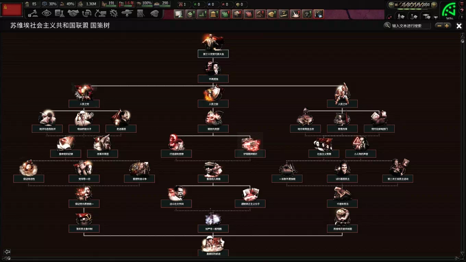The image size is (466, 262).
Task: Select the 一长制不是独裁 focus
Action: point(287,179)
